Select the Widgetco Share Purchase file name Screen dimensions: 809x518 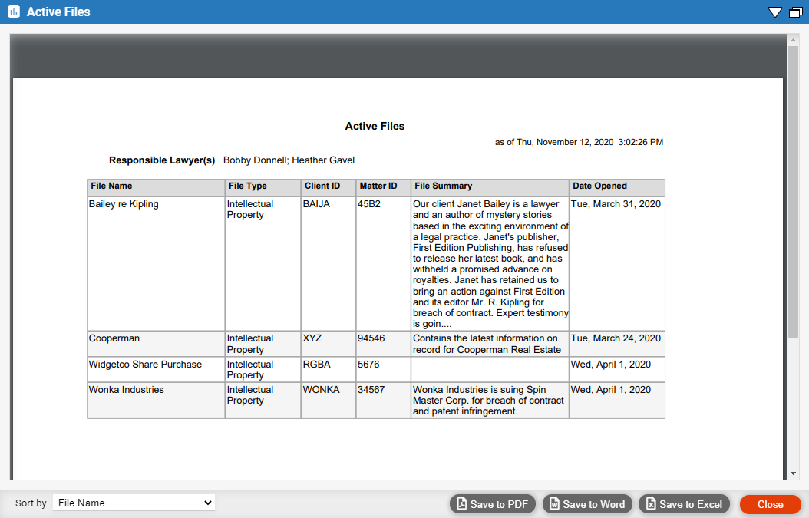click(x=145, y=365)
